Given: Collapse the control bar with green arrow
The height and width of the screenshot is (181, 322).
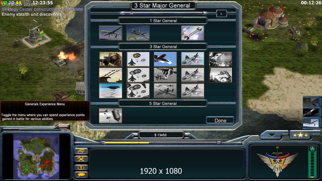Looking at the screenshot, I should (272, 135).
